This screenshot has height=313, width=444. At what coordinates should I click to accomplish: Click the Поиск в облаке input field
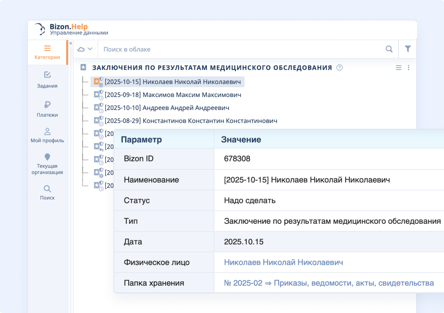[204, 48]
